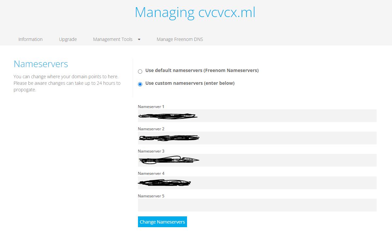Click the Use default nameservers label text
The width and height of the screenshot is (392, 237).
coord(202,70)
